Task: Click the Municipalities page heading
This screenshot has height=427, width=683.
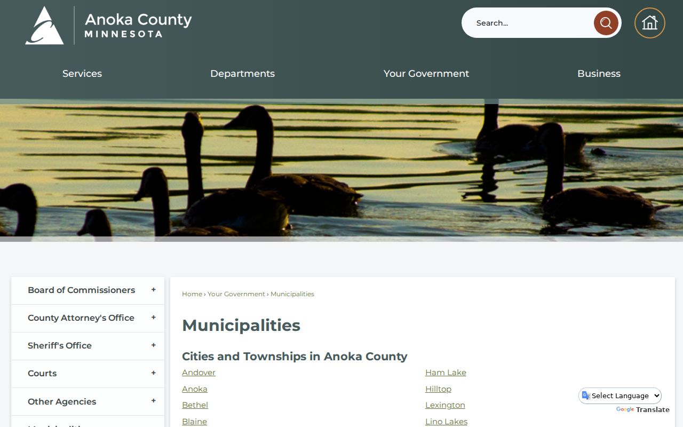Action: (241, 325)
